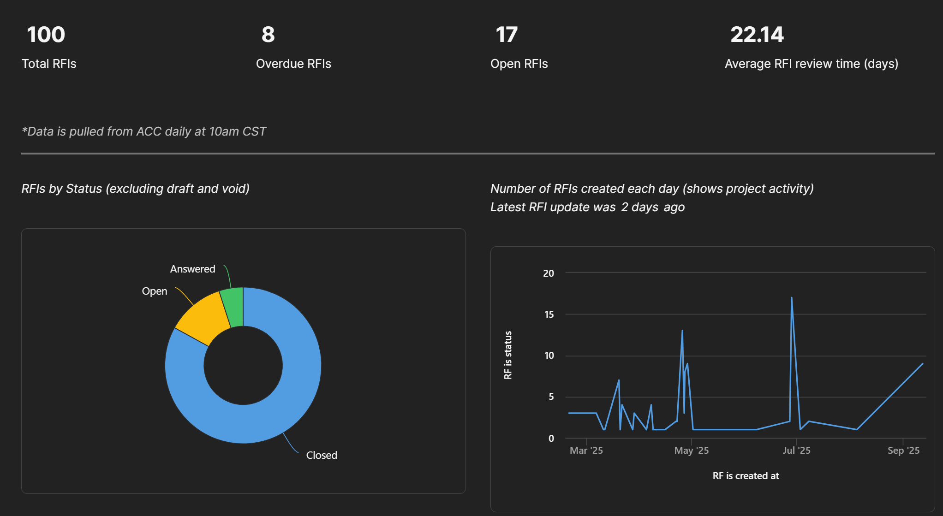Click the Average RFI review time label
The image size is (943, 516).
[x=811, y=64]
